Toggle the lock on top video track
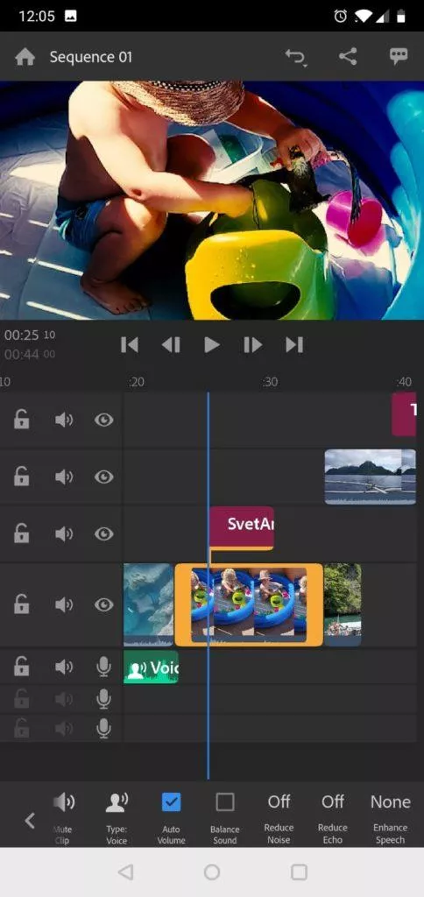The image size is (424, 897). (22, 420)
